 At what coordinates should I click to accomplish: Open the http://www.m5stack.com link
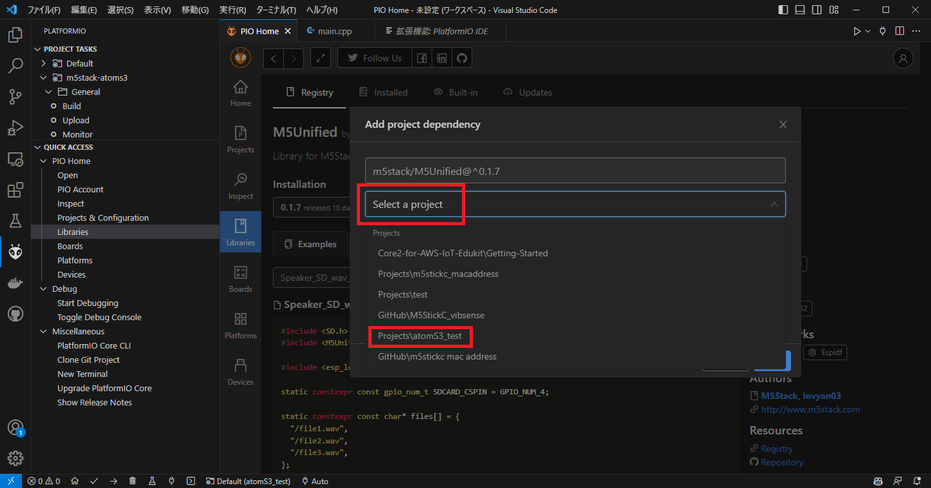pos(810,409)
